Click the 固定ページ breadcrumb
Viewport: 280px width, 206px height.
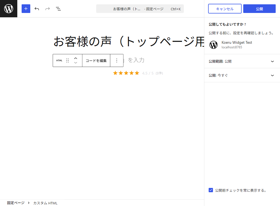(16, 203)
